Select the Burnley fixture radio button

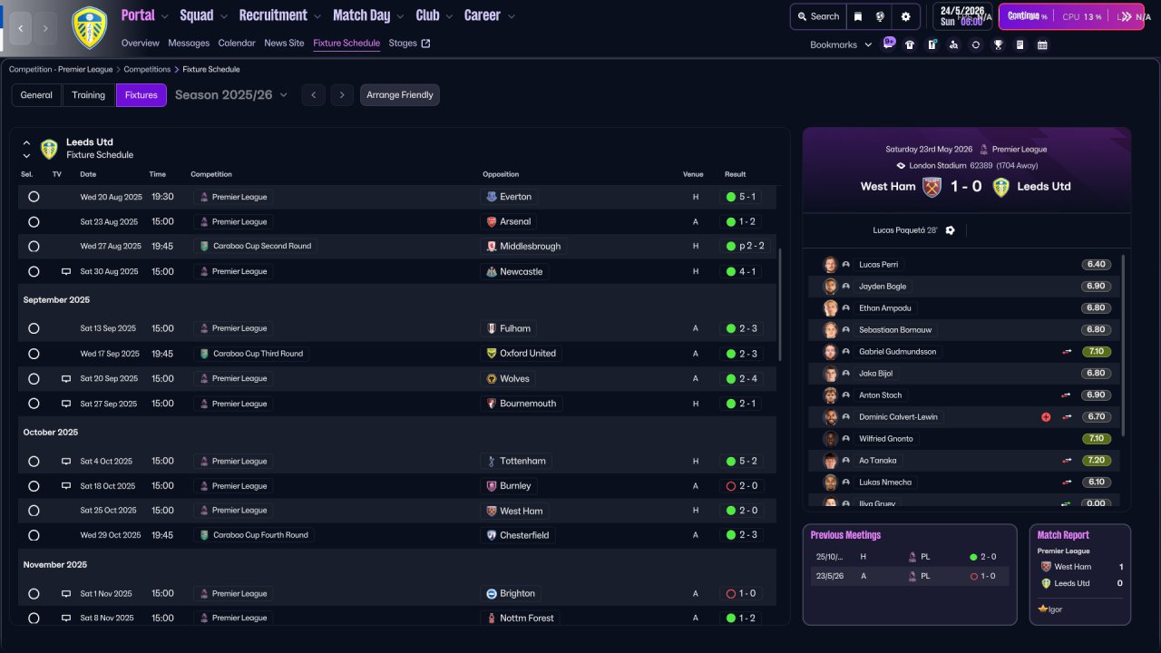(x=34, y=486)
